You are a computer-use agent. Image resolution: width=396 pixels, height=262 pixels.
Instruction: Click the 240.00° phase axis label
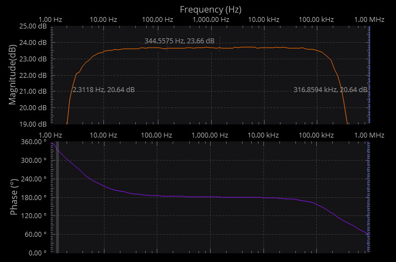point(34,179)
